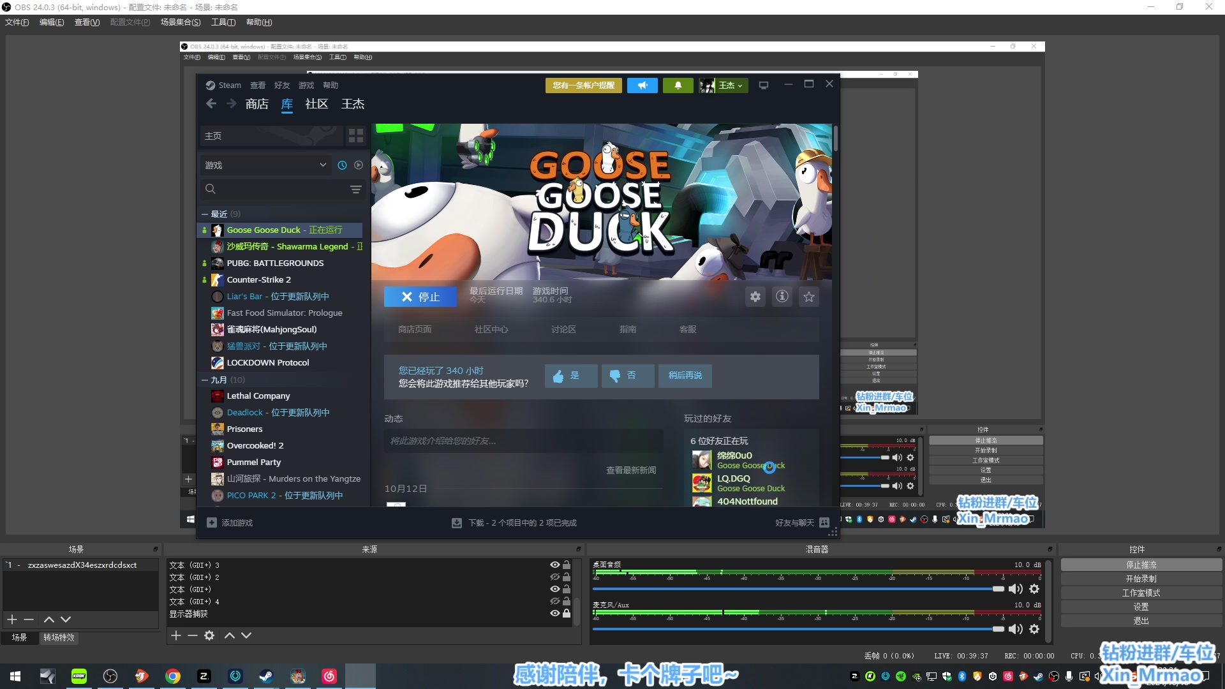The width and height of the screenshot is (1225, 689).
Task: Show source 文本 (GDI+) 4
Action: tap(555, 602)
